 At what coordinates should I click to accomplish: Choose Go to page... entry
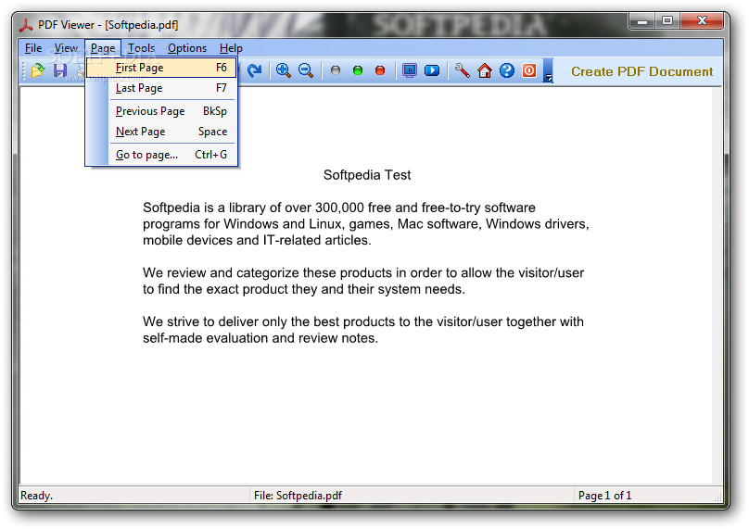tap(161, 155)
